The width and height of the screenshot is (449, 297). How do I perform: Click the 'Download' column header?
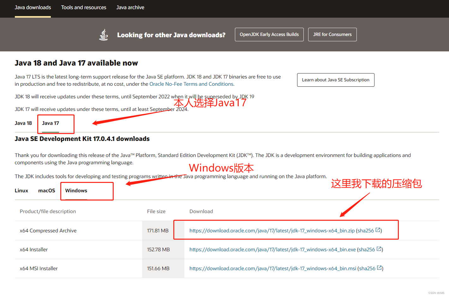coord(201,212)
